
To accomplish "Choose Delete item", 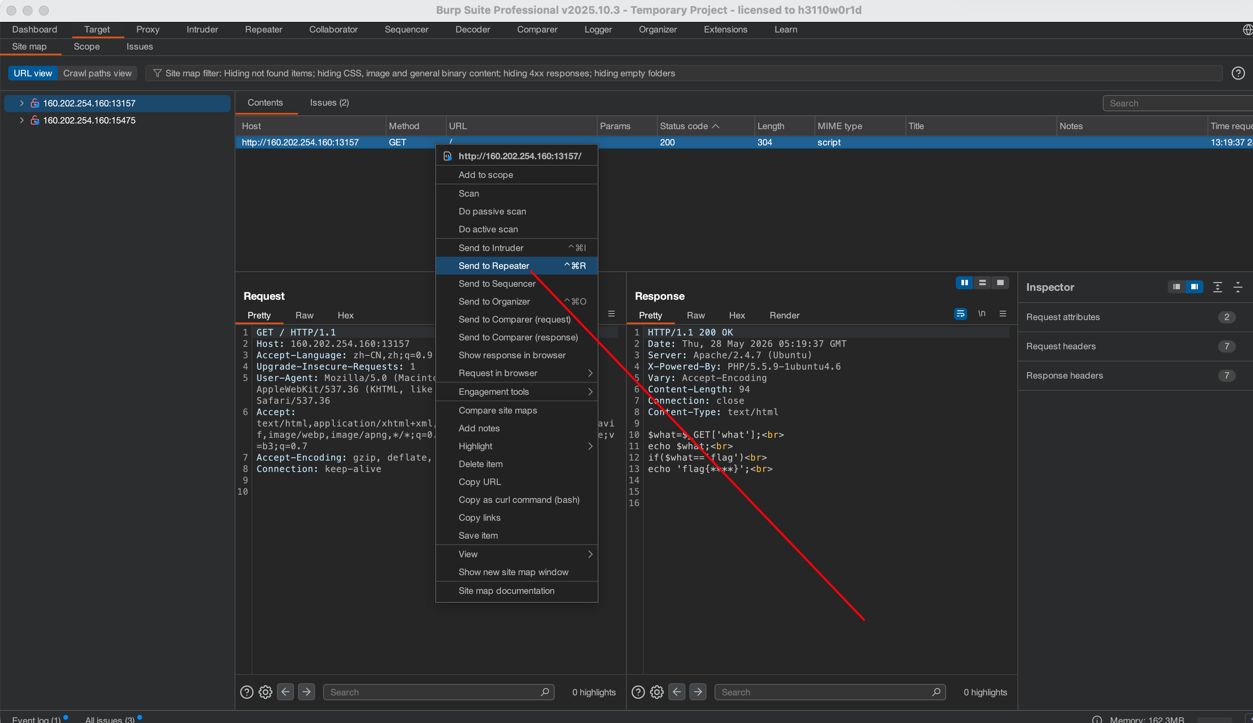I will coord(516,464).
